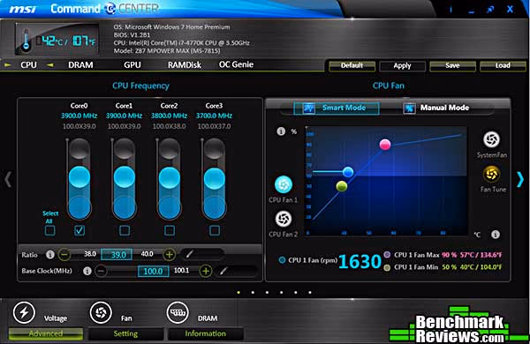
Task: Check the Core1 checkbox
Action: 125,230
